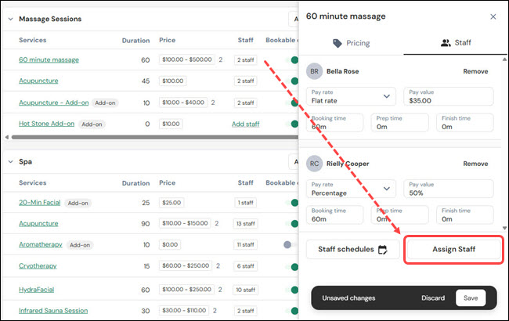Click the Add-on tag beside Aromatherapy
Image resolution: width=509 pixels, height=321 pixels.
pos(80,245)
